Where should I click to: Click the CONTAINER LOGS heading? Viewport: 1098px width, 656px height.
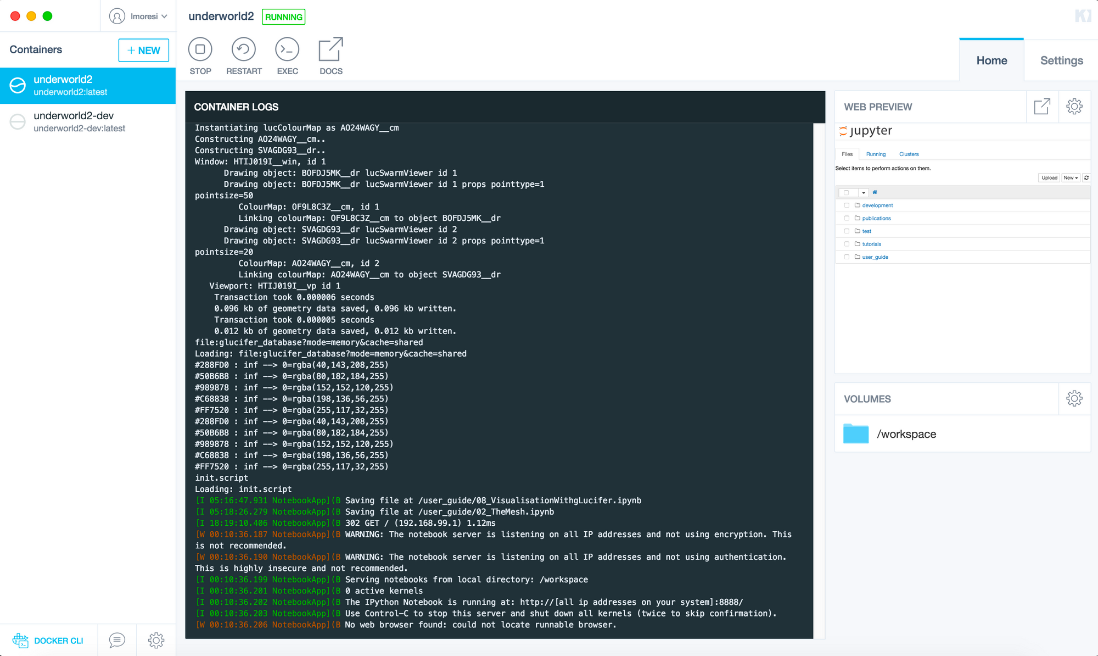click(236, 107)
